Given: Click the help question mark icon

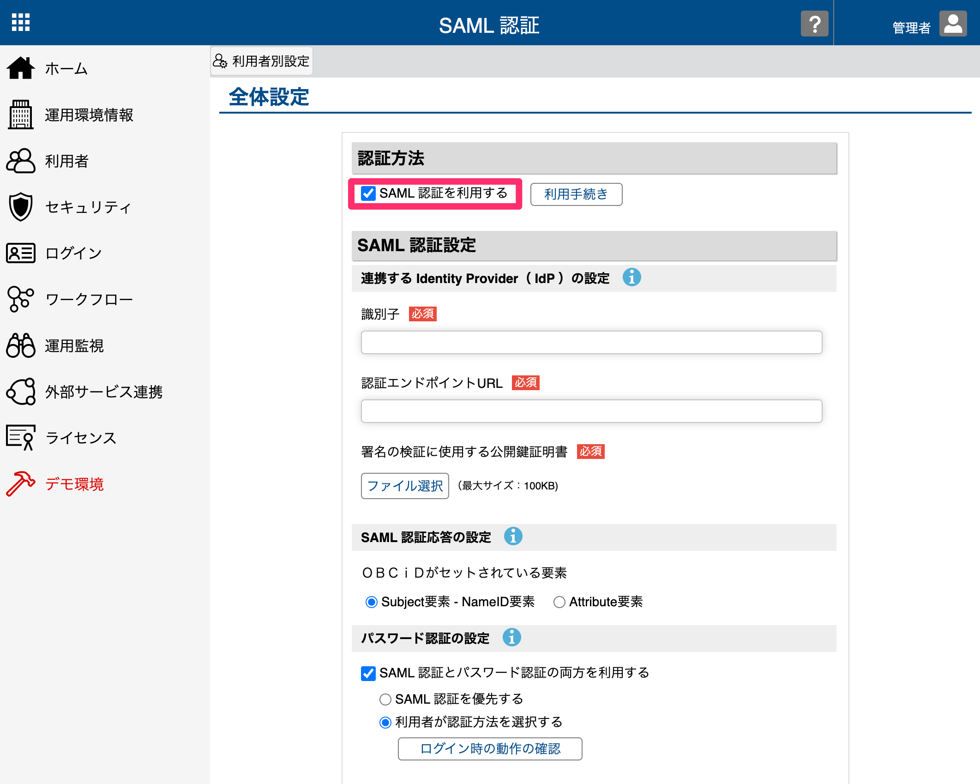Looking at the screenshot, I should (x=814, y=24).
